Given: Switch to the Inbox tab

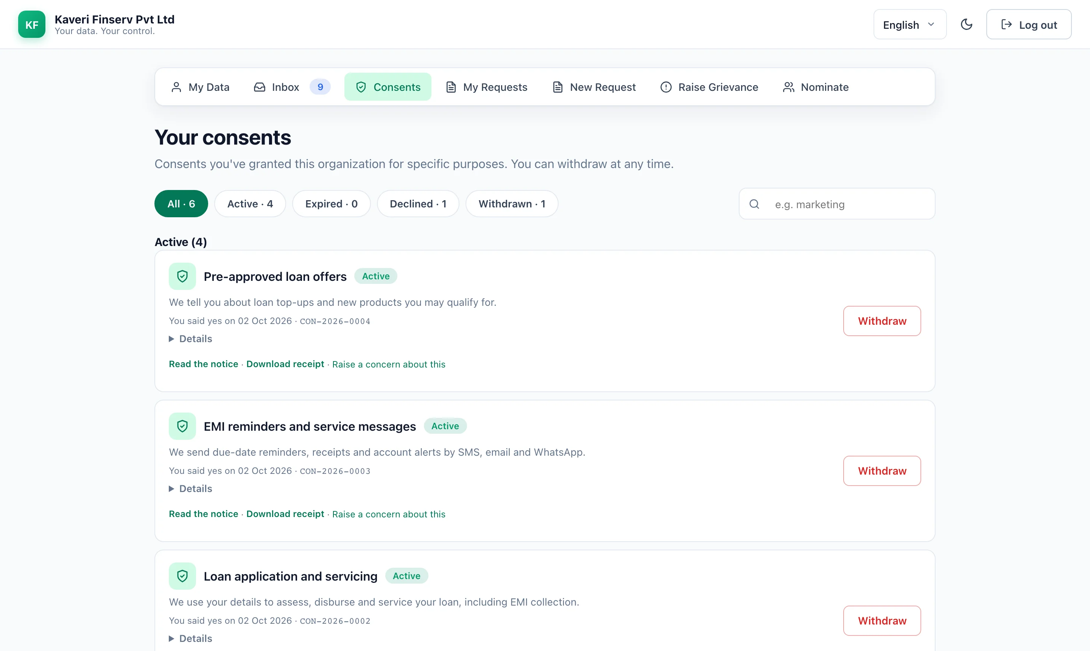Looking at the screenshot, I should tap(292, 87).
